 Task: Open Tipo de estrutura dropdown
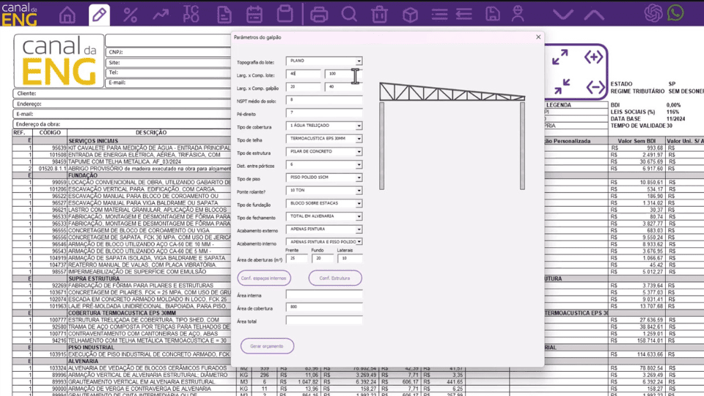point(359,152)
